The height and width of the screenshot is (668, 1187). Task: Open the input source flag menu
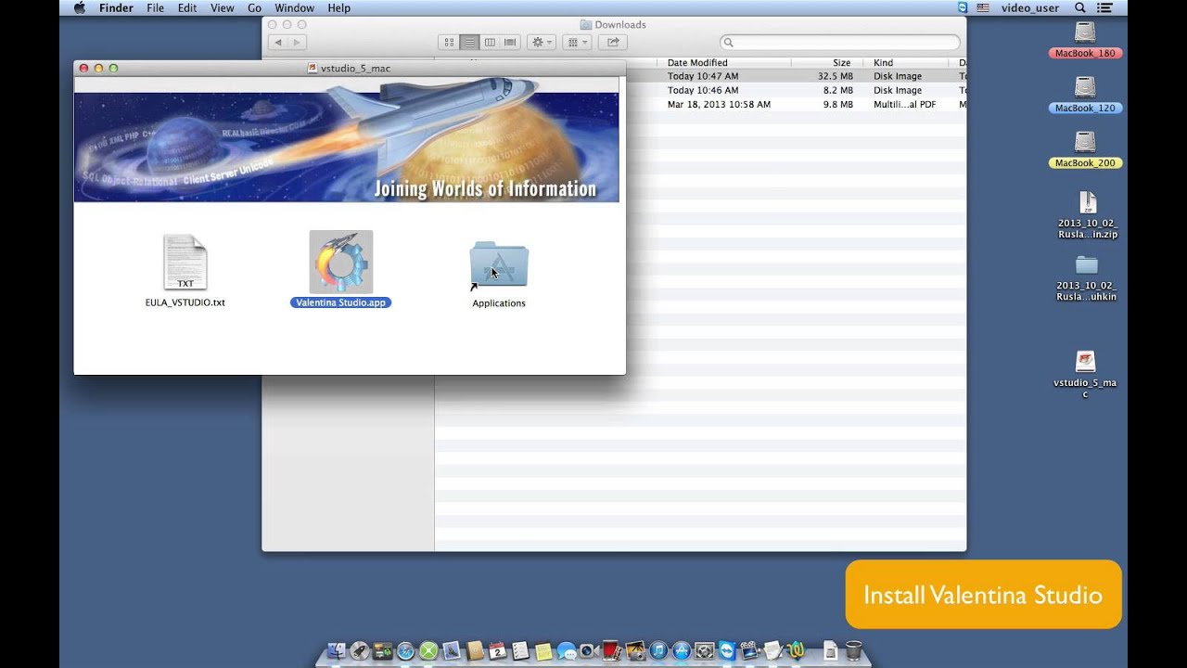point(983,7)
